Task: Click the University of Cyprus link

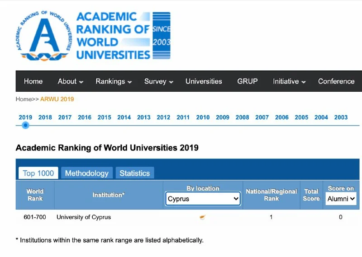Action: tap(84, 217)
